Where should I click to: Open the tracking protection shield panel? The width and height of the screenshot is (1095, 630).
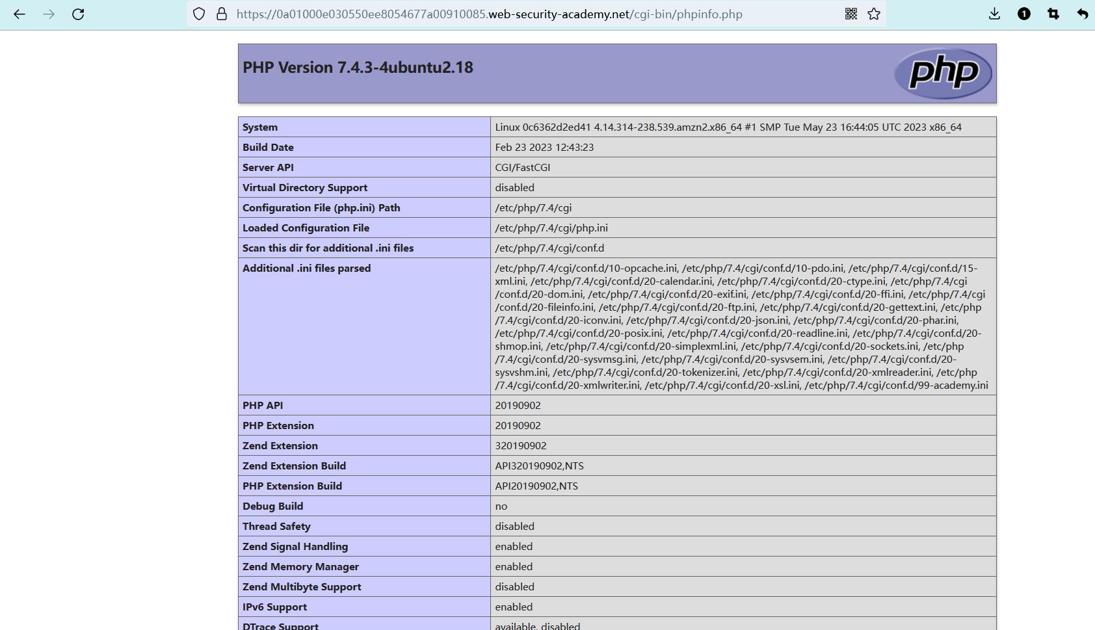[x=199, y=14]
